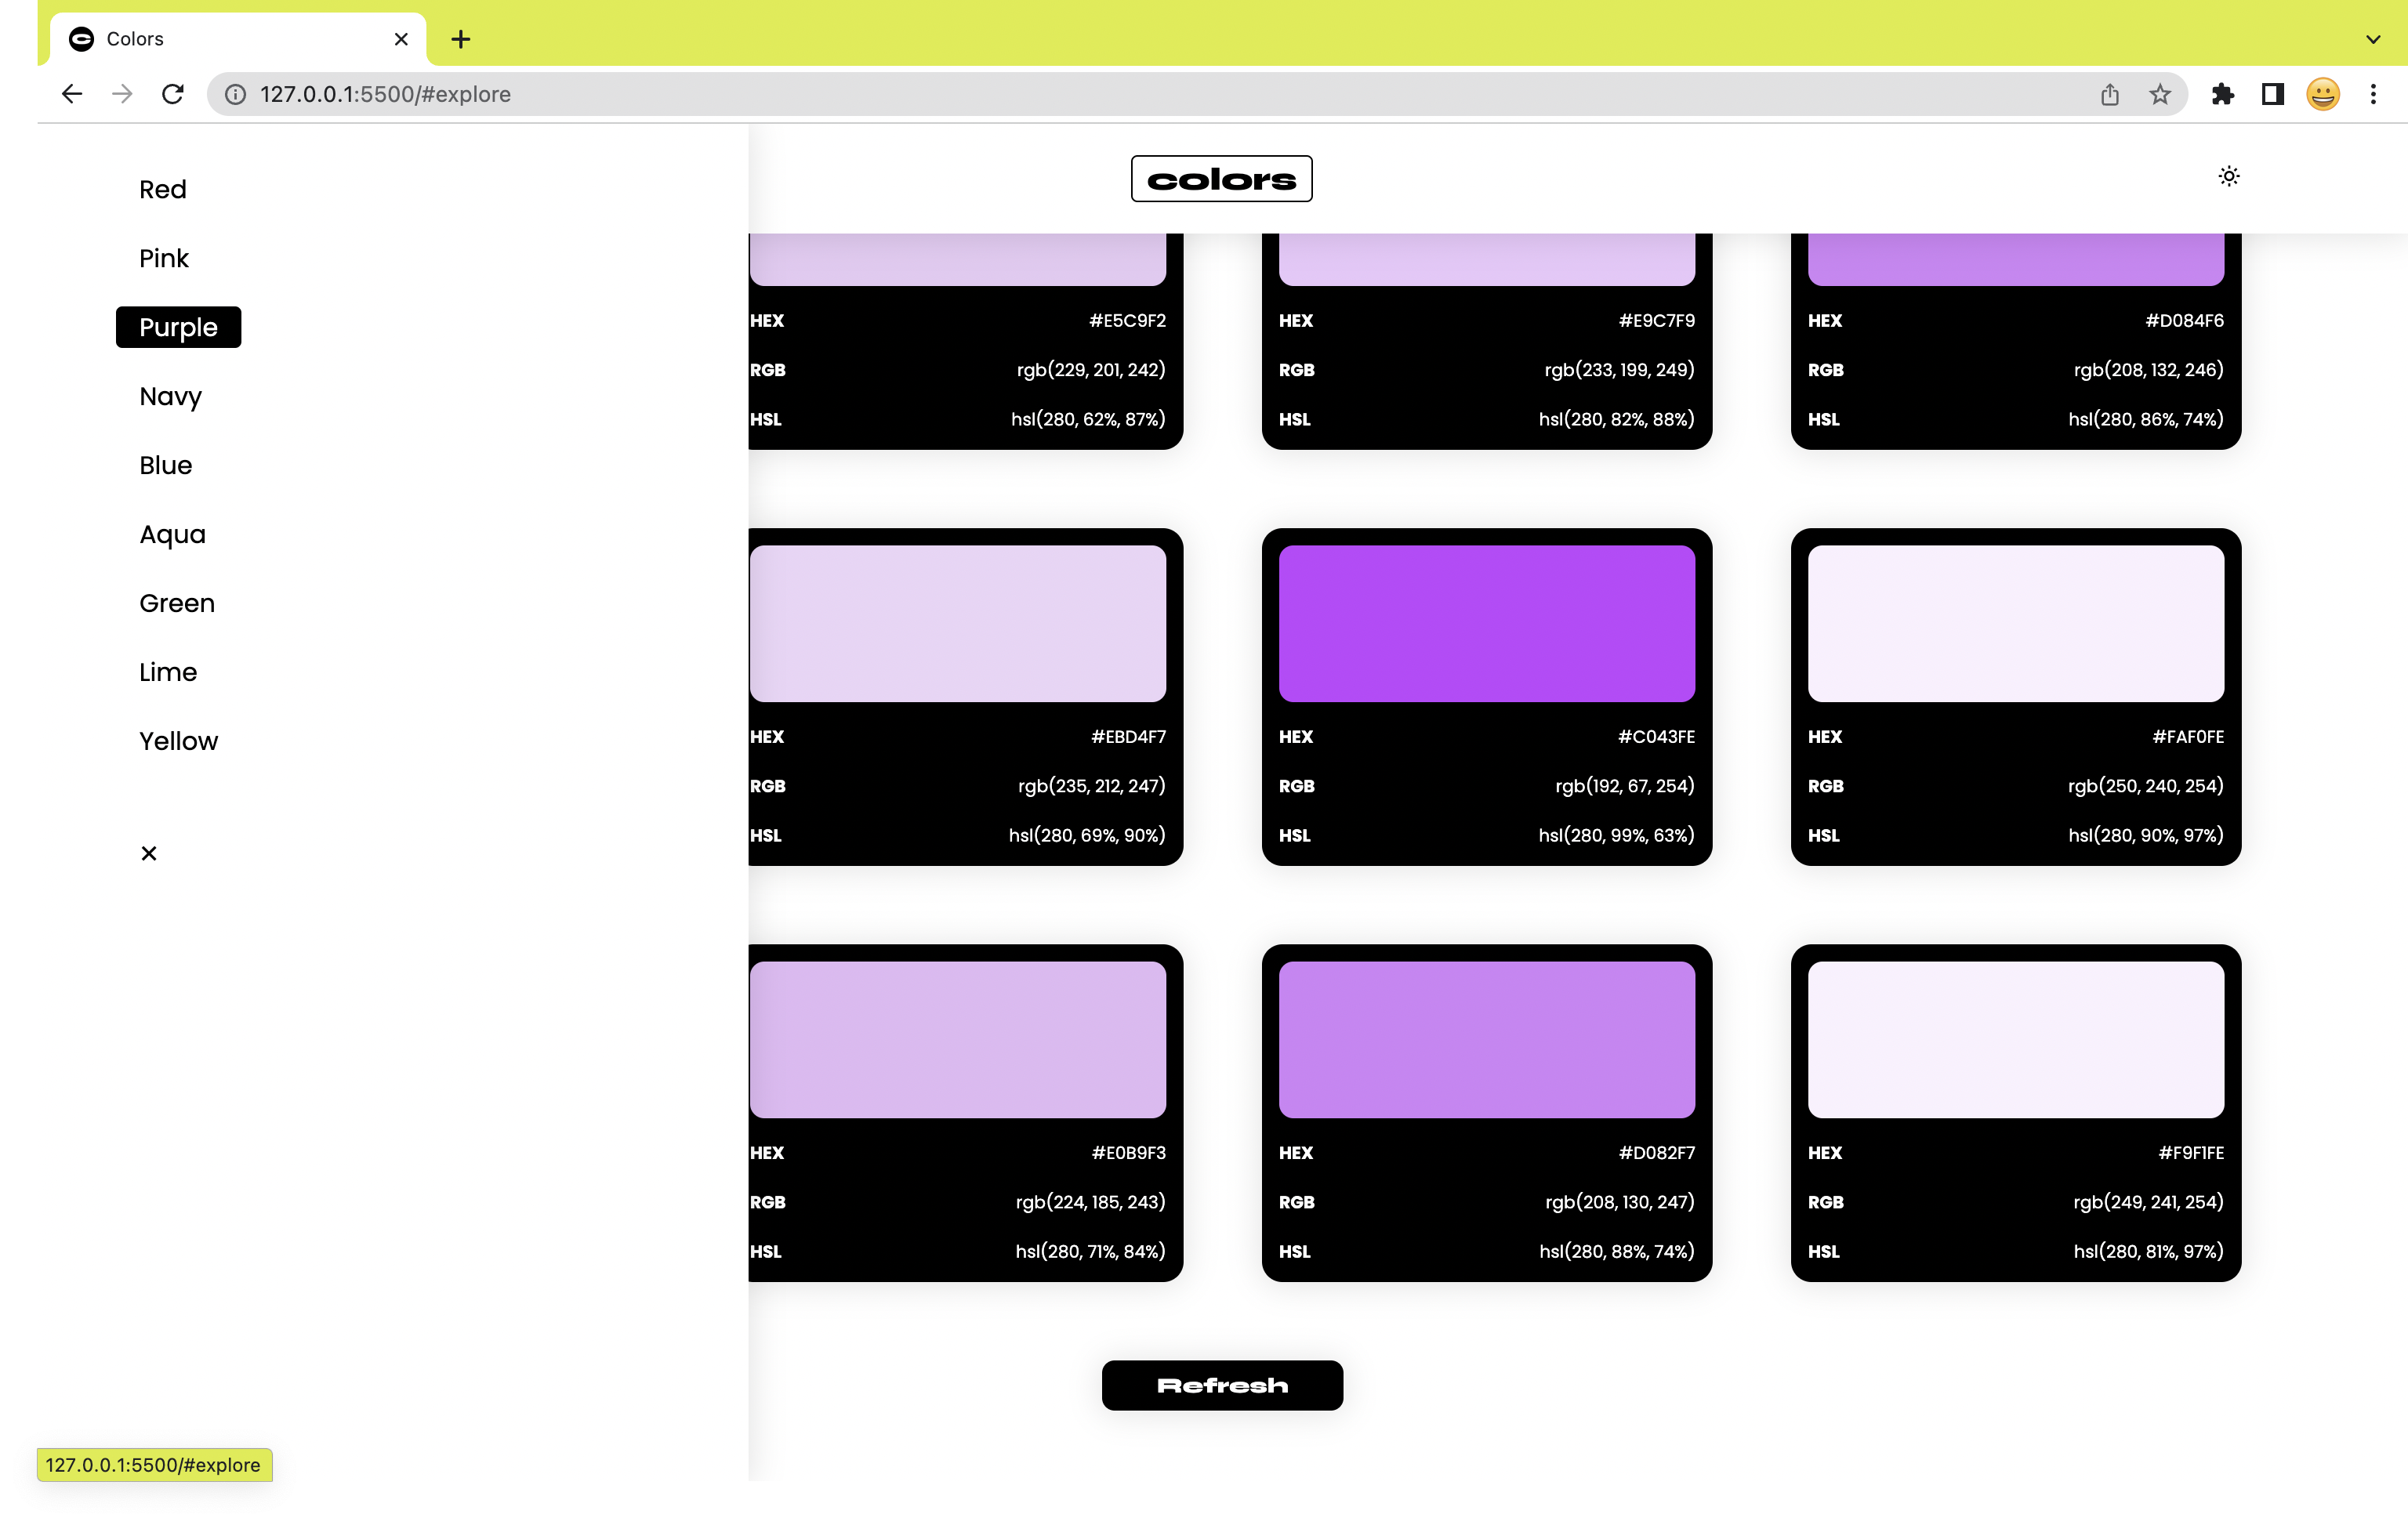Open the emoji profile avatar
The image size is (2408, 1525).
pos(2323,94)
